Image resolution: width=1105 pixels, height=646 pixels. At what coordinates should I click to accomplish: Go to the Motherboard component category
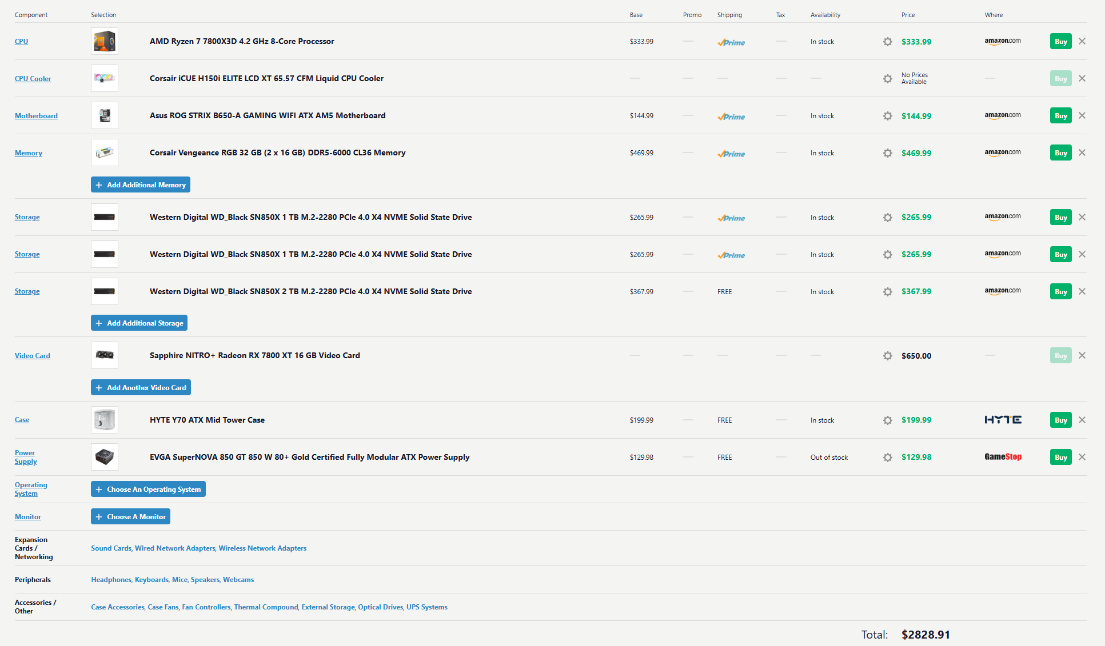coord(36,116)
